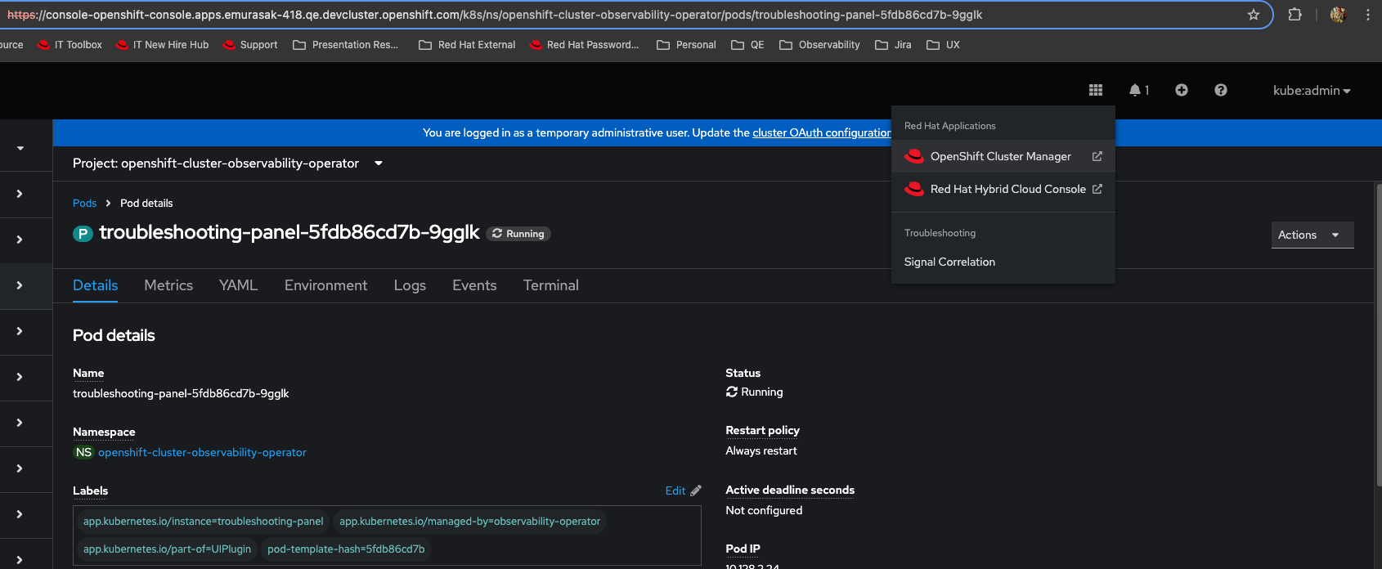Expand the second sidebar navigation chevron
1382x569 pixels.
click(x=20, y=240)
